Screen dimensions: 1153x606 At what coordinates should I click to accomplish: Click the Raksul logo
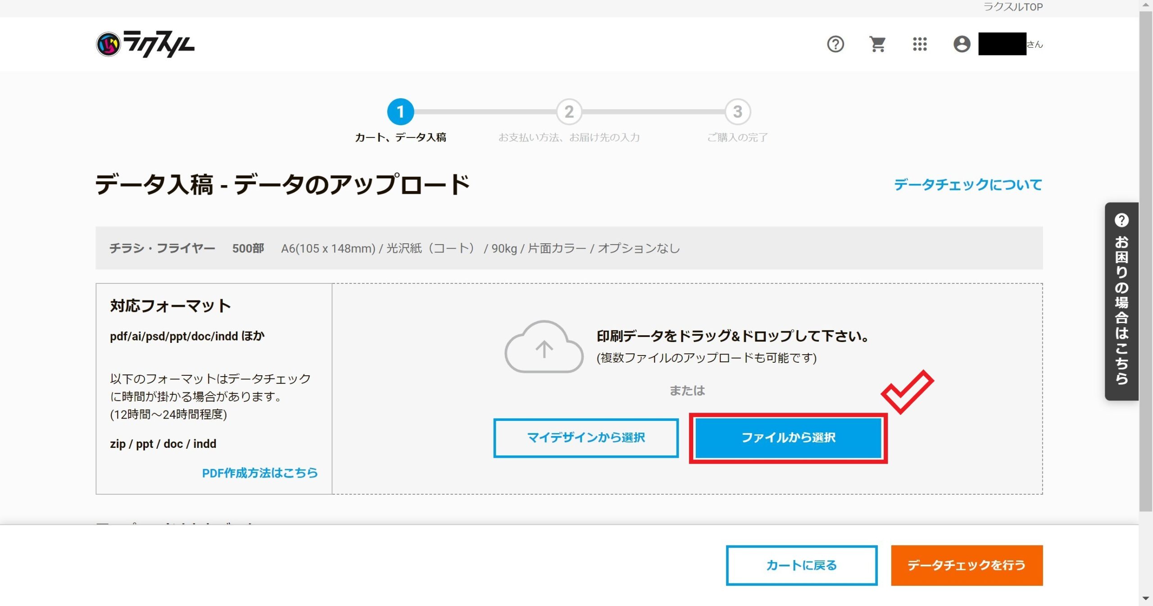coord(145,44)
